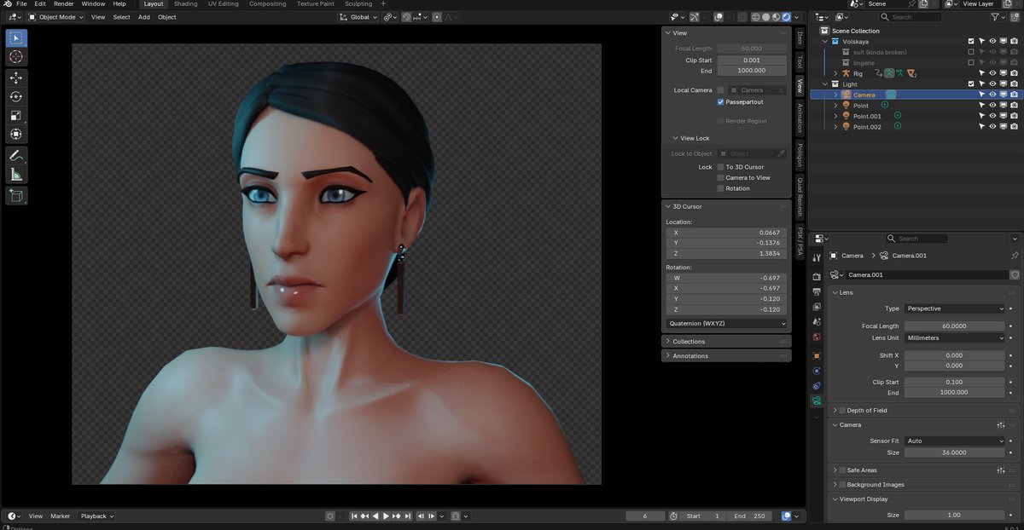Screen dimensions: 1024x530
Task: Enable Lock Camera to View checkbox
Action: pyautogui.click(x=721, y=177)
